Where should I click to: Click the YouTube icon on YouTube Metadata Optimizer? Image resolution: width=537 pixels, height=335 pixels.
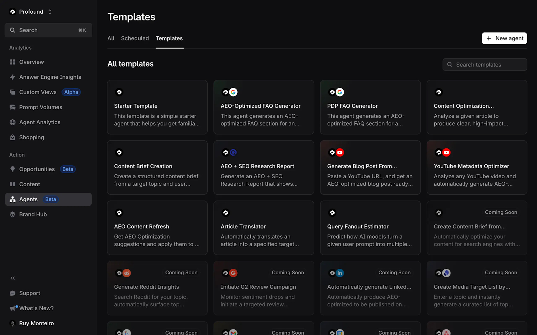(x=446, y=152)
